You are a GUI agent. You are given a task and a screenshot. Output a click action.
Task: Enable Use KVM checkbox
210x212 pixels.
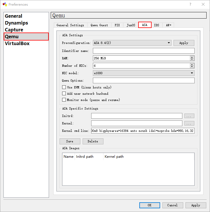pos(64,87)
